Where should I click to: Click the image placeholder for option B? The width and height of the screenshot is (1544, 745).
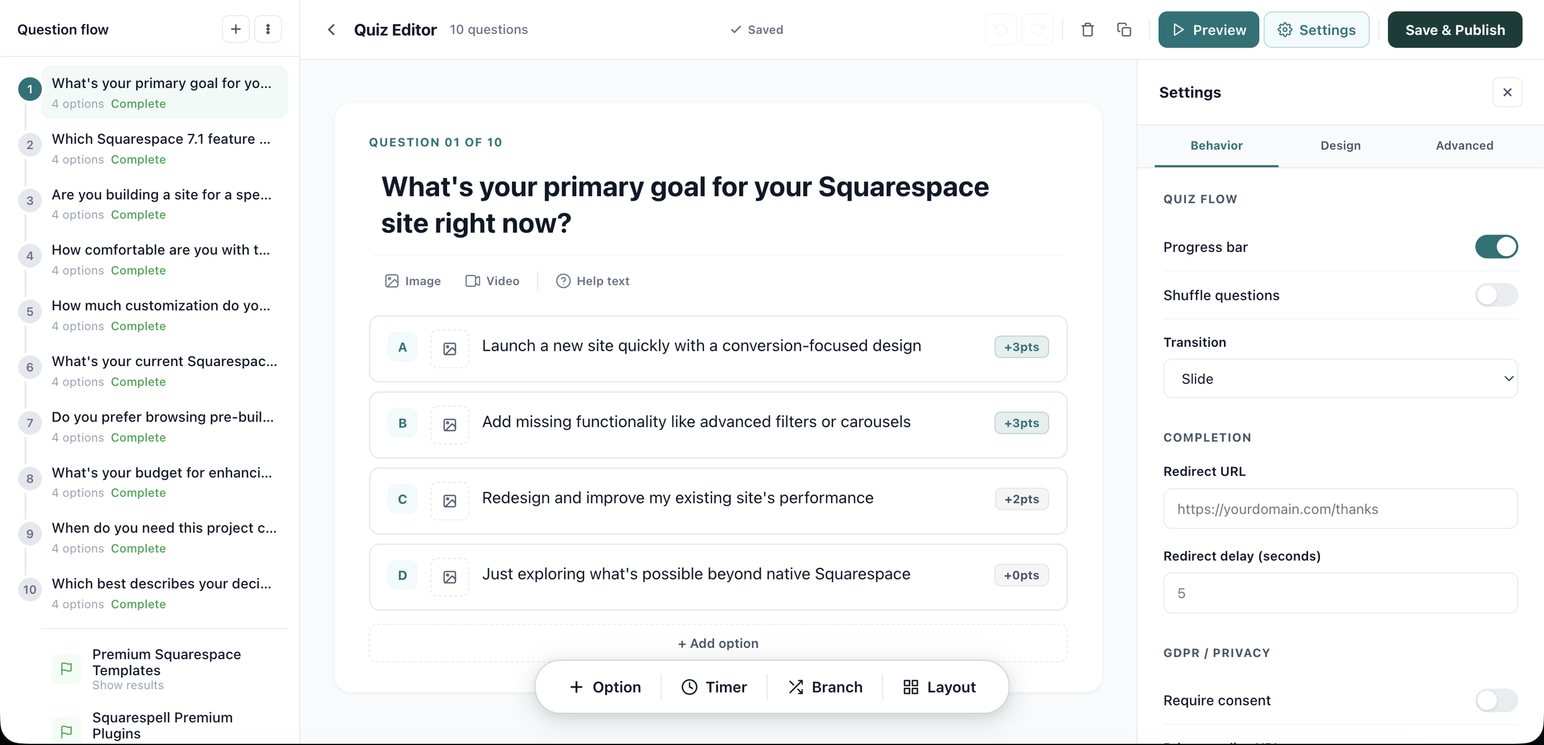click(x=450, y=425)
